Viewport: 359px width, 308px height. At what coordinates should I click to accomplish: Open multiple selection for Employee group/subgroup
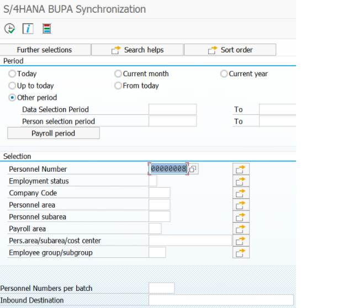tap(241, 252)
